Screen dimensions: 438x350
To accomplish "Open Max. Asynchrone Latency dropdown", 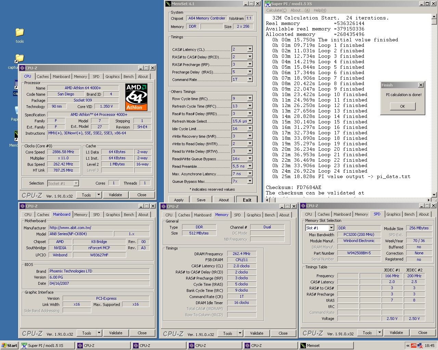I will click(250, 174).
